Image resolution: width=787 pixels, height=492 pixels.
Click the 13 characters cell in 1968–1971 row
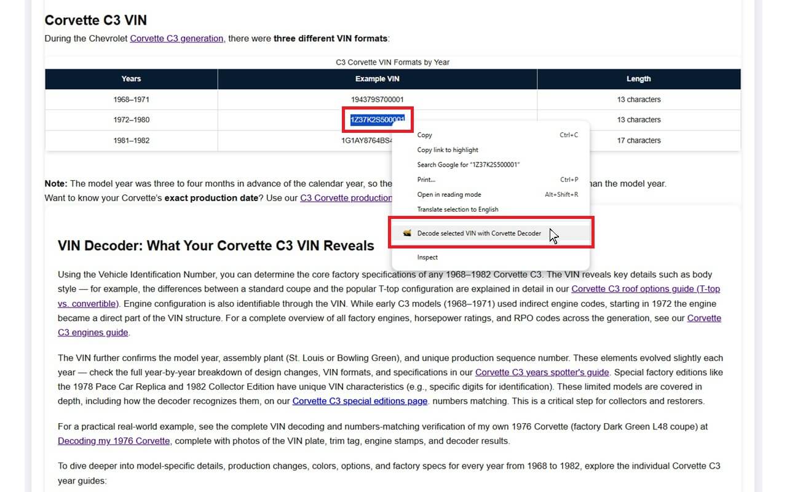[x=639, y=99]
